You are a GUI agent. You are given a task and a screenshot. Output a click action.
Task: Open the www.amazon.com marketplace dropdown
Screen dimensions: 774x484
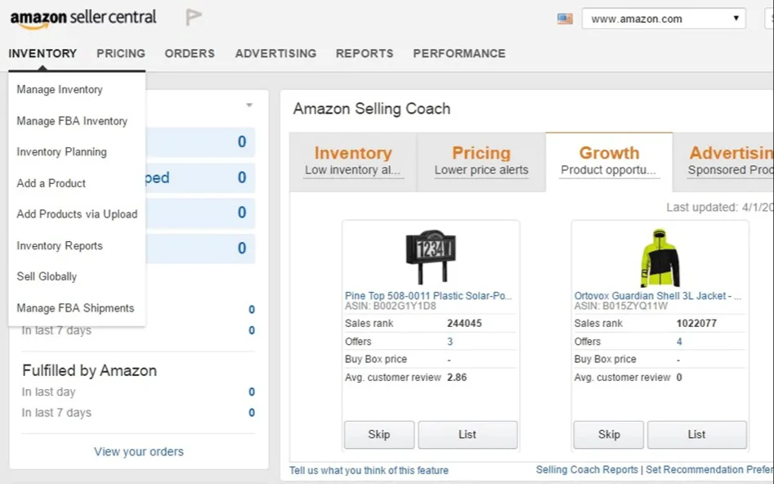click(x=664, y=19)
